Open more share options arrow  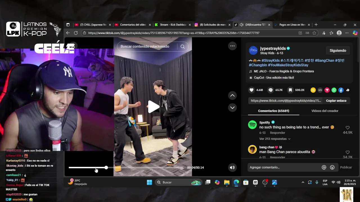348,90
